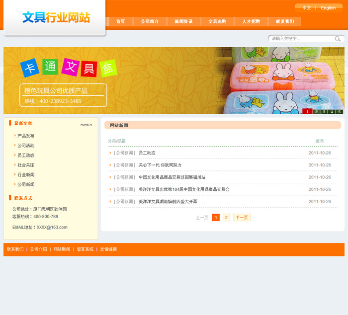Go to pagination page 1

coord(216,218)
